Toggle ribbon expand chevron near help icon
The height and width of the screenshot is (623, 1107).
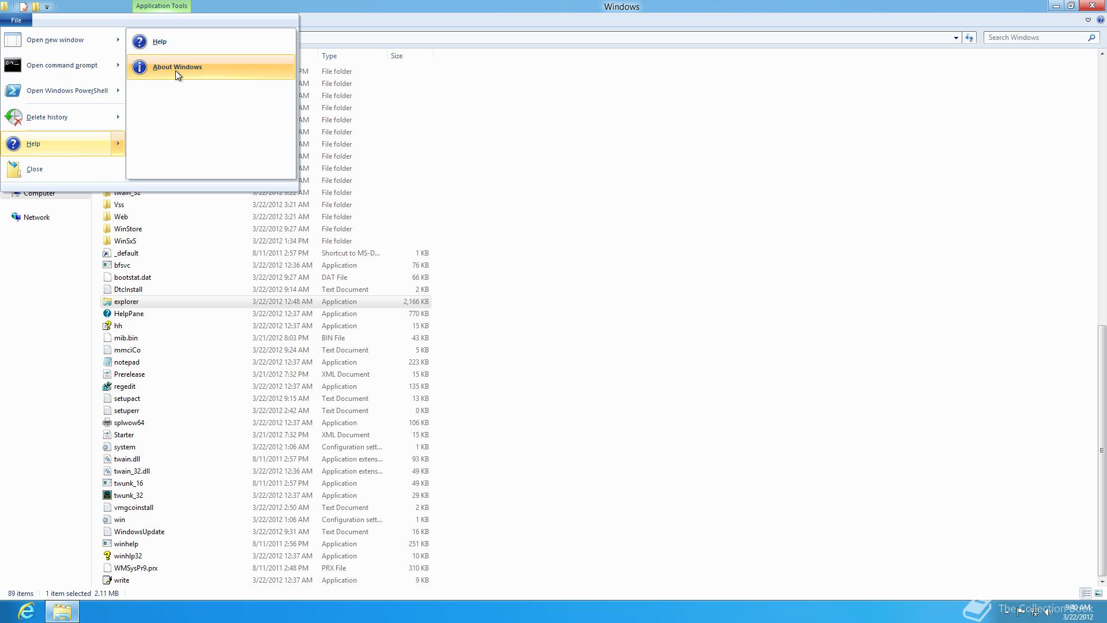click(x=1088, y=20)
